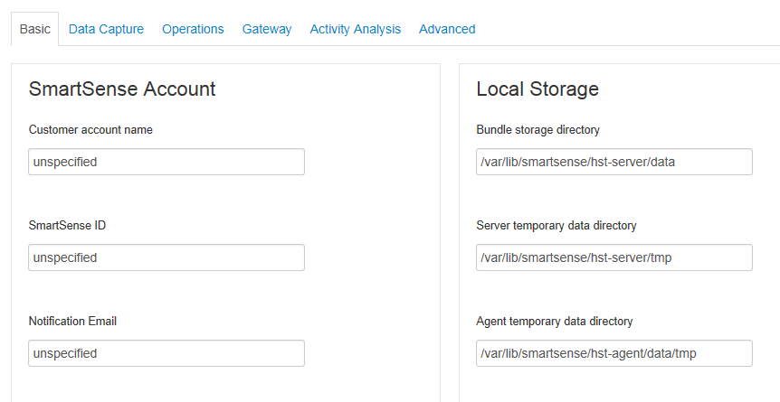This screenshot has height=402, width=780.
Task: Focus the SmartSense ID text box
Action: point(166,257)
